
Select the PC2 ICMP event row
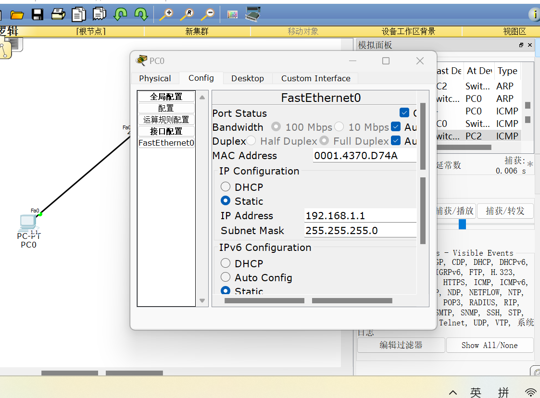479,136
